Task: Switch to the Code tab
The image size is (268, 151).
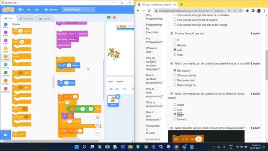Action: 8,18
